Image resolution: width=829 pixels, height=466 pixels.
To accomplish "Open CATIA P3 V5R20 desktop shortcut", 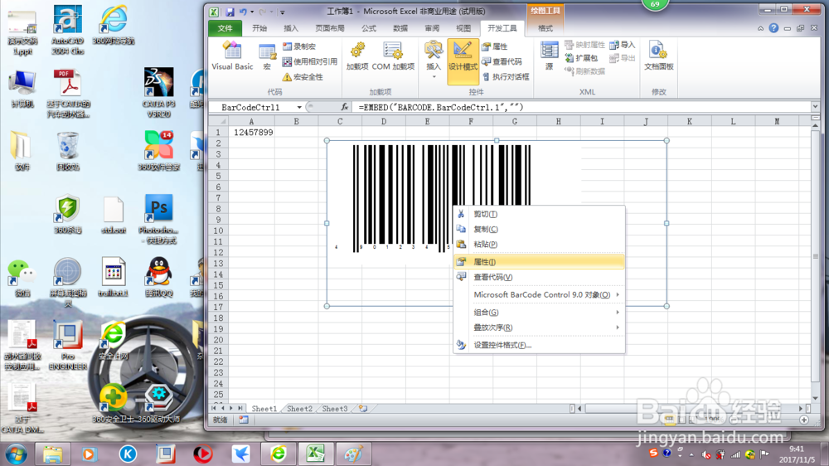I will pos(158,93).
